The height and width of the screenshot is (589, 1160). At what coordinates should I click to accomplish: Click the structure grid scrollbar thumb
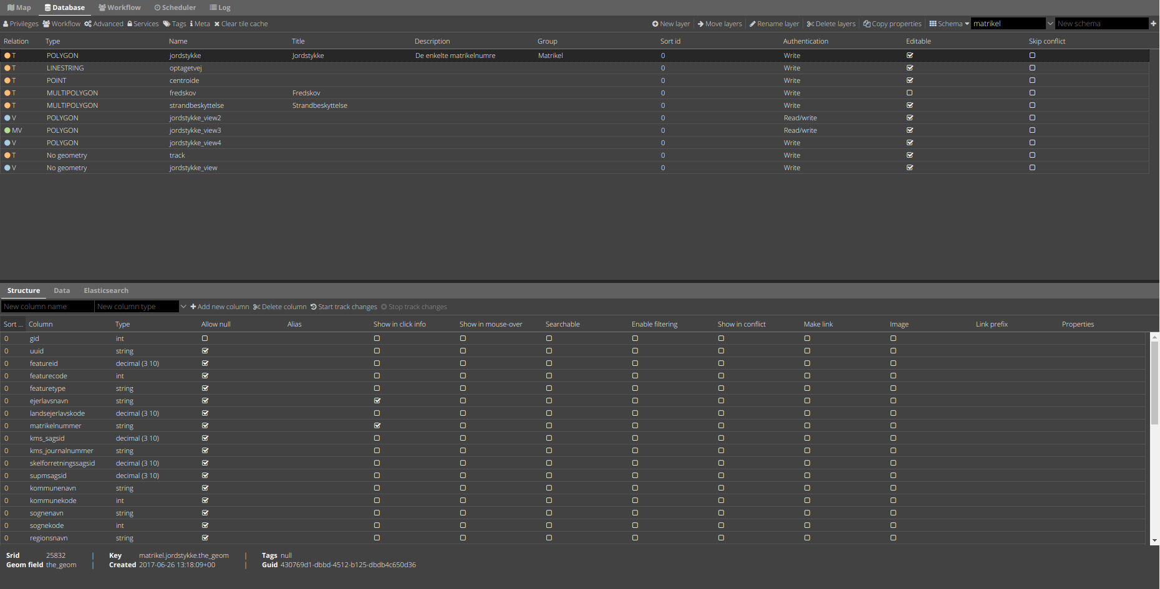[1154, 382]
